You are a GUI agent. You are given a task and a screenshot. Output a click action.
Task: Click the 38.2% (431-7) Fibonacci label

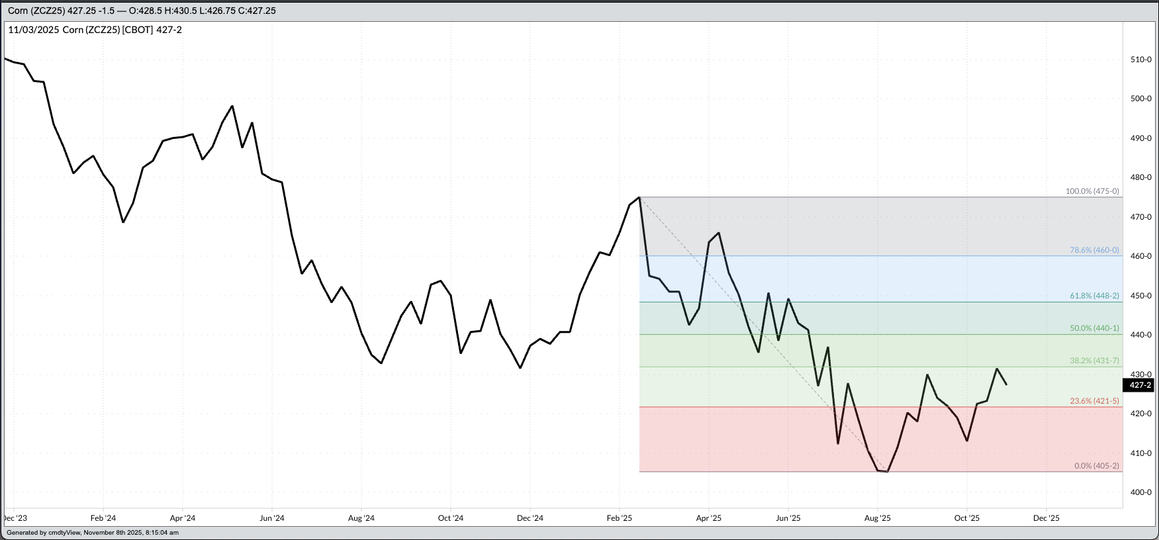1094,361
